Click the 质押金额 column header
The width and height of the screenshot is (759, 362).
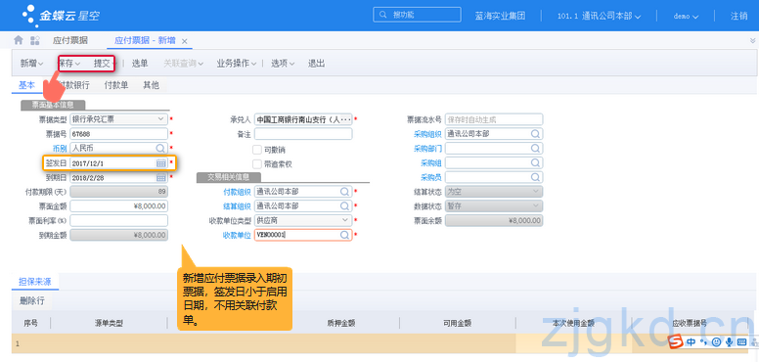point(341,323)
